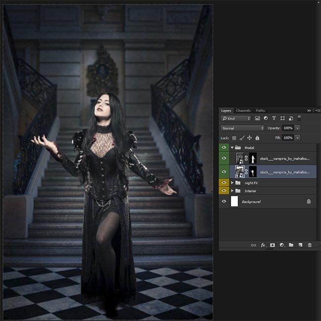Image resolution: width=321 pixels, height=321 pixels.
Task: Lock transparent pixels
Action: (x=234, y=138)
